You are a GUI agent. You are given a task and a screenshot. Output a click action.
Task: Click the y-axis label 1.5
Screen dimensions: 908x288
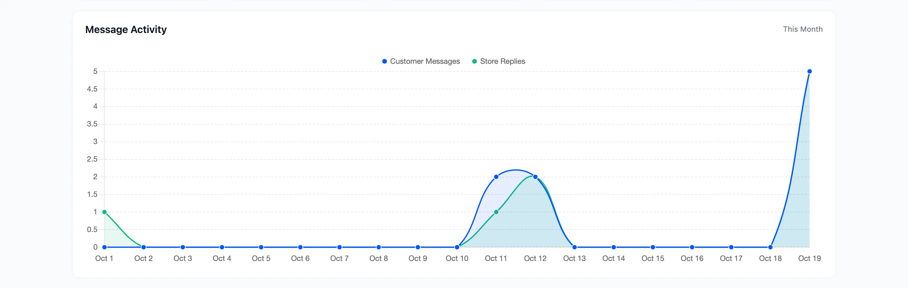(92, 194)
